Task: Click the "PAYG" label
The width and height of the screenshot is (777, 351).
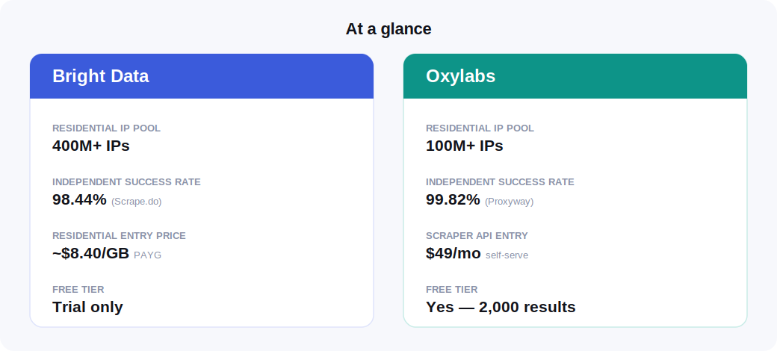Action: click(148, 255)
